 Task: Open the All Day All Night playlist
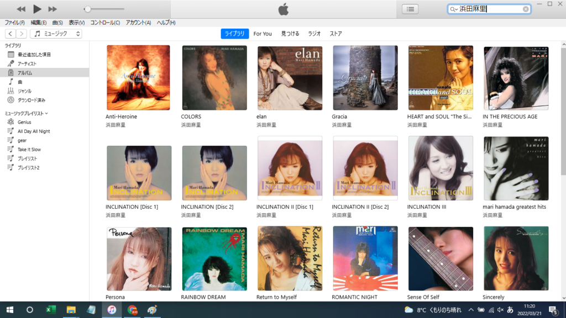click(34, 131)
